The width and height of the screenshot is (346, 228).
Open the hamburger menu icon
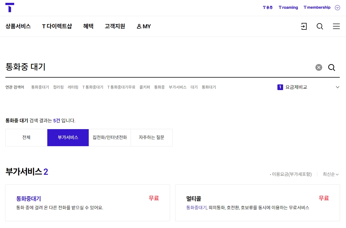coord(336,26)
